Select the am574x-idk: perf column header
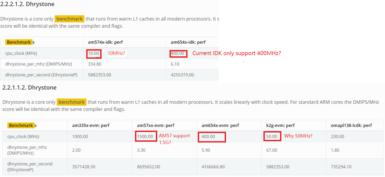 (105, 42)
